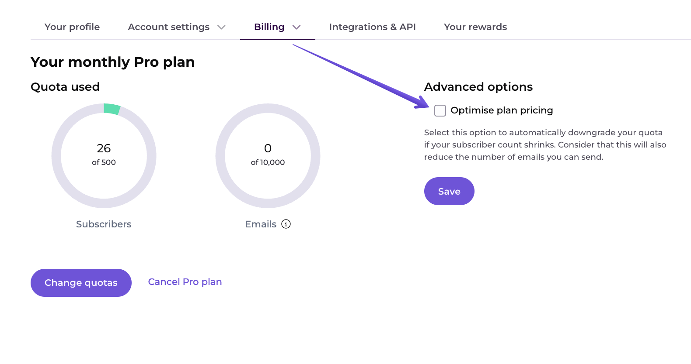Click the Your monthly Pro plan heading
Screen dimensions: 691x364
pos(112,62)
